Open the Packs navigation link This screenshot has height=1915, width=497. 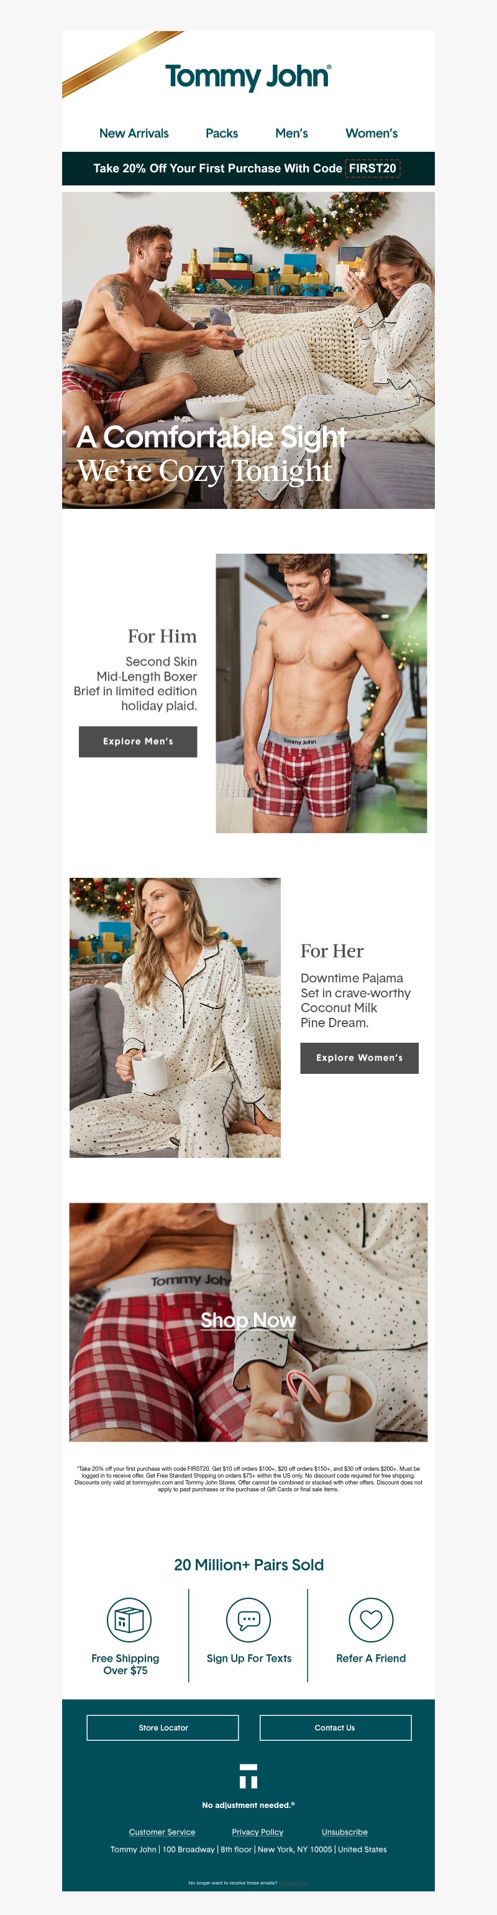[x=222, y=133]
